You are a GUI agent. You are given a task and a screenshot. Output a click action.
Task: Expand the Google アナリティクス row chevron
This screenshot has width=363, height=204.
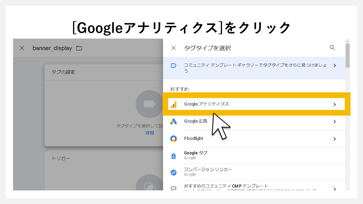(x=335, y=104)
